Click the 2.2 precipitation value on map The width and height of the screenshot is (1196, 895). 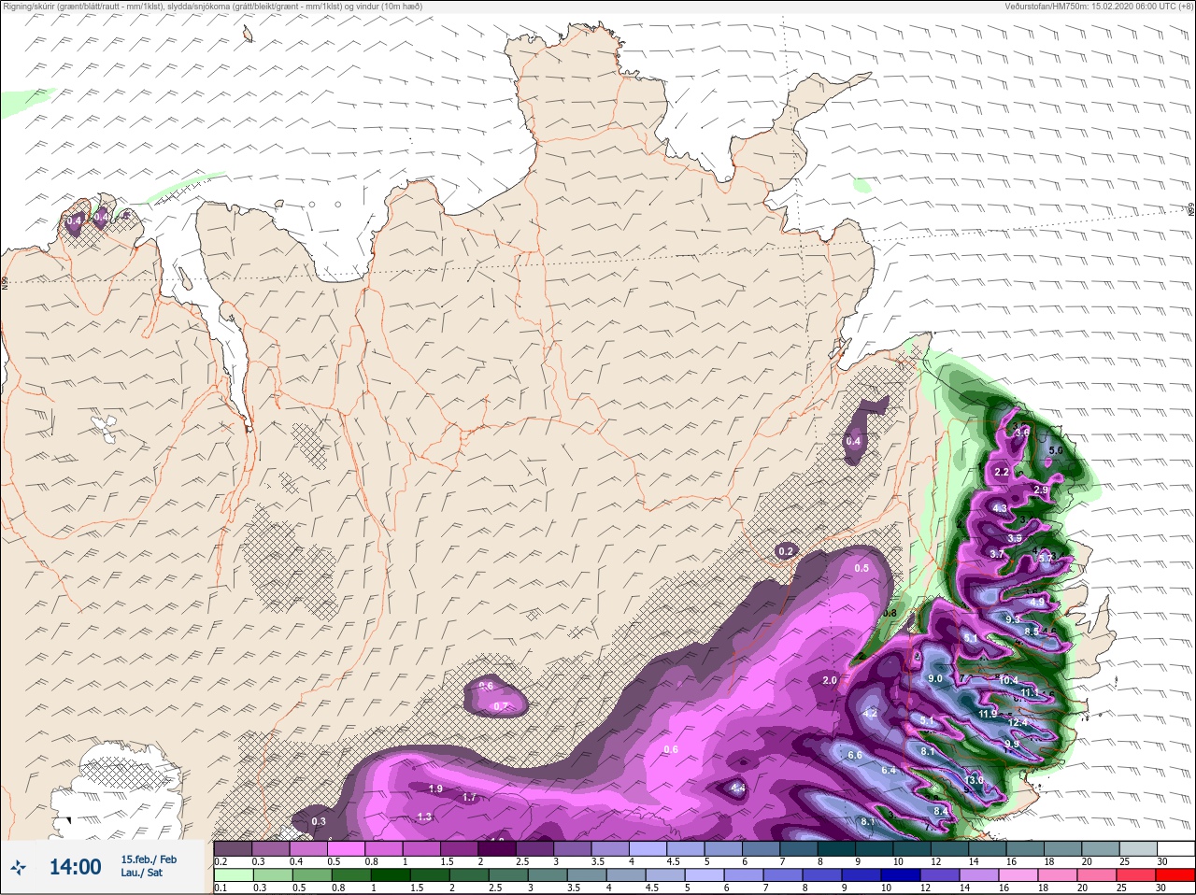1002,472
